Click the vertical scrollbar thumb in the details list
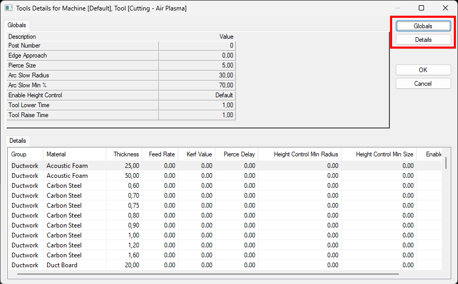Screen dimensions: 458x284 446,163
